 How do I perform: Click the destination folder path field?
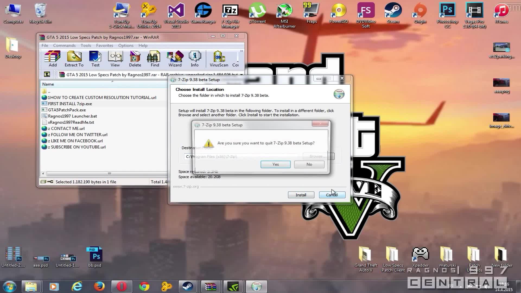(243, 157)
